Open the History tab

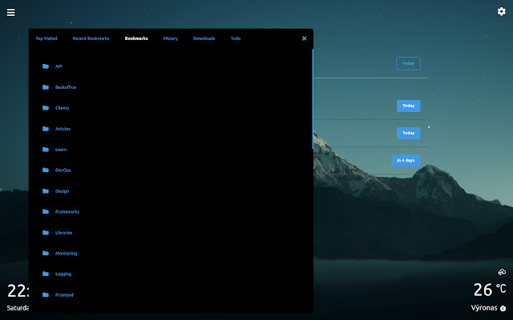(171, 38)
